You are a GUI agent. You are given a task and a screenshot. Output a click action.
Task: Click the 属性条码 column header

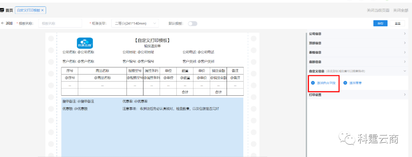coord(151,71)
